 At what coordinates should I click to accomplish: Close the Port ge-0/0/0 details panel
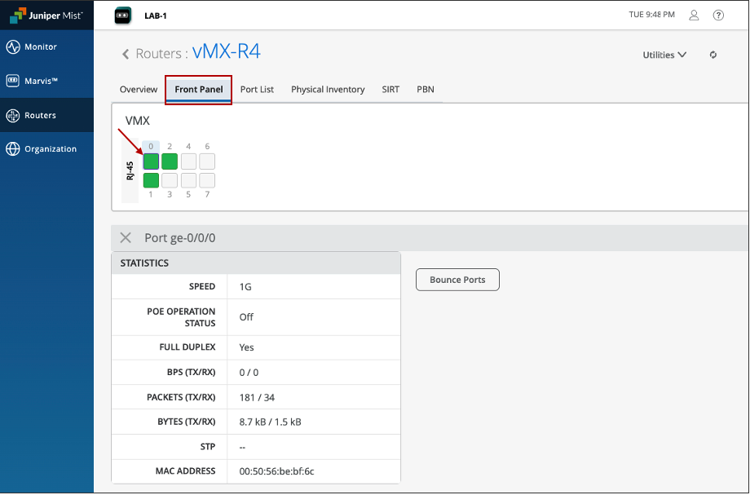126,238
